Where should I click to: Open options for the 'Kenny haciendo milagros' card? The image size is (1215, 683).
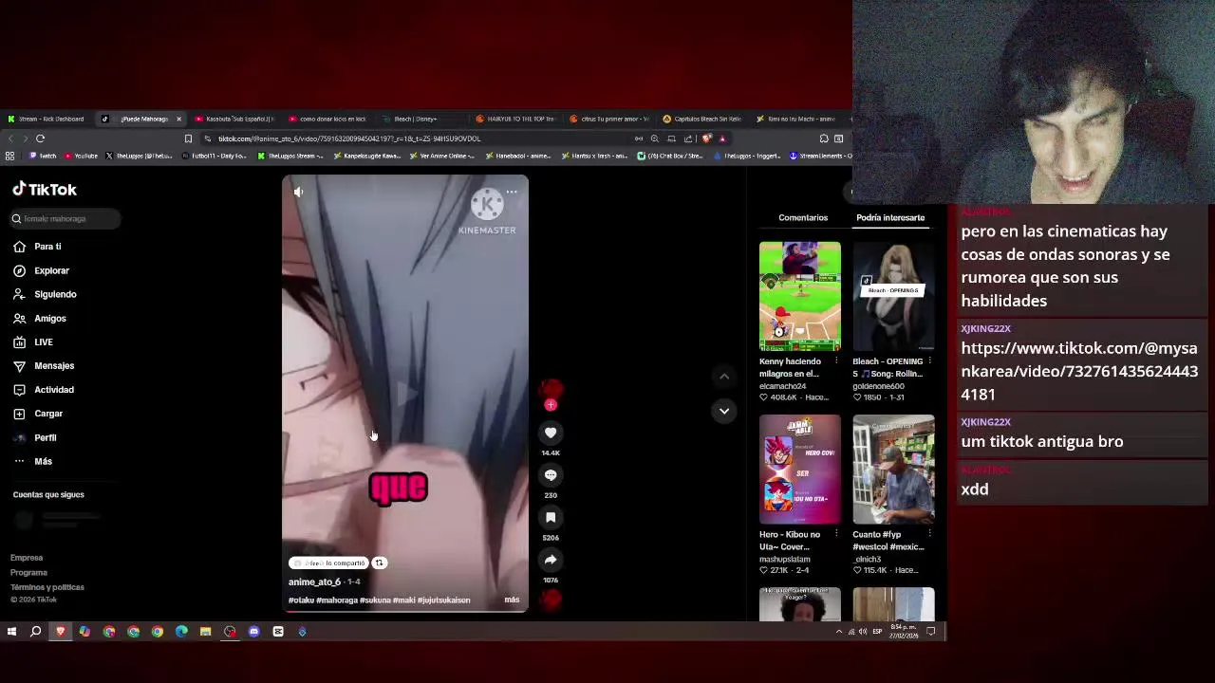click(836, 361)
